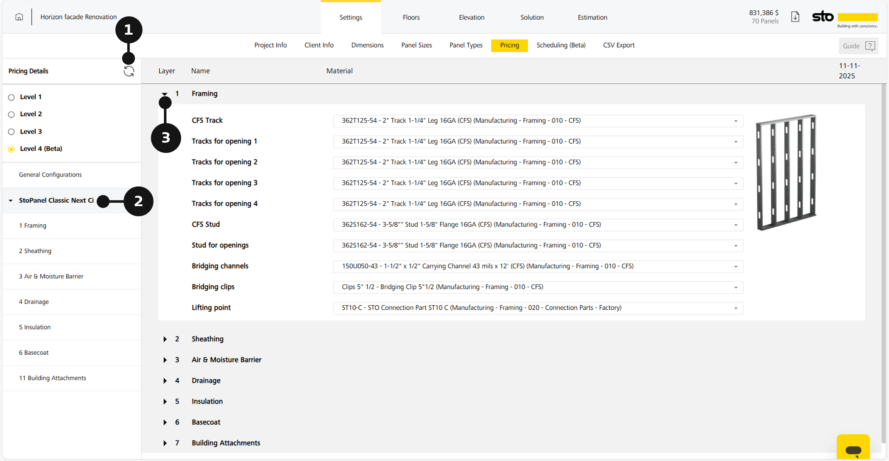
Task: Open Dimensions sub-tab
Action: tap(367, 45)
